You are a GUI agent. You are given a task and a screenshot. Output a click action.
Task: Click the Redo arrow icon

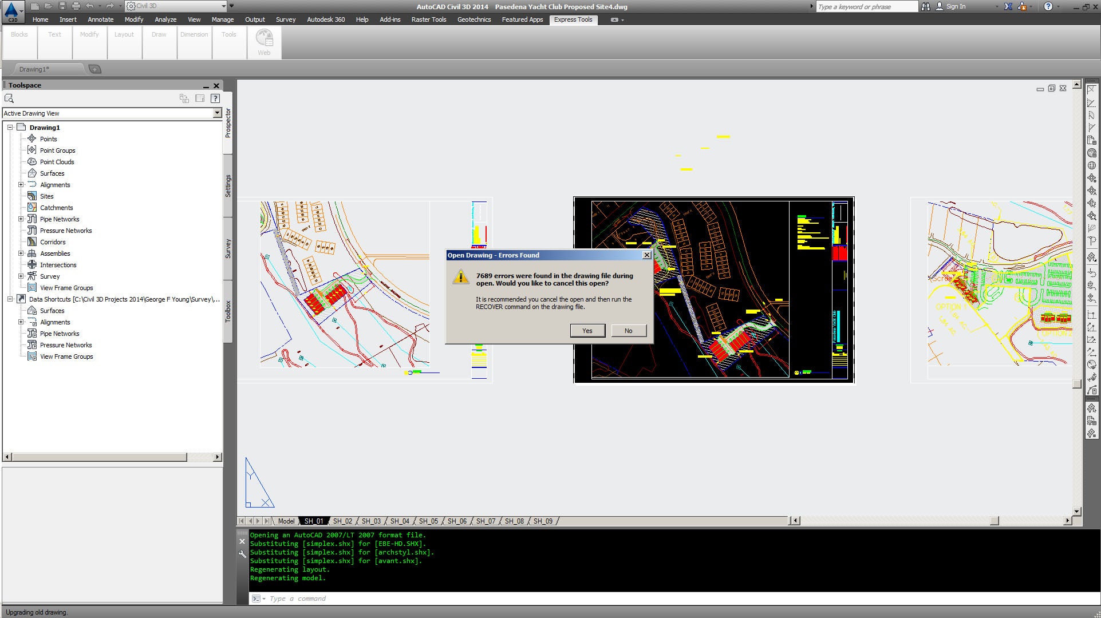click(x=109, y=6)
